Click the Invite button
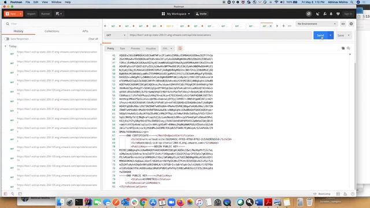This screenshot has width=370, height=208. 201,14
